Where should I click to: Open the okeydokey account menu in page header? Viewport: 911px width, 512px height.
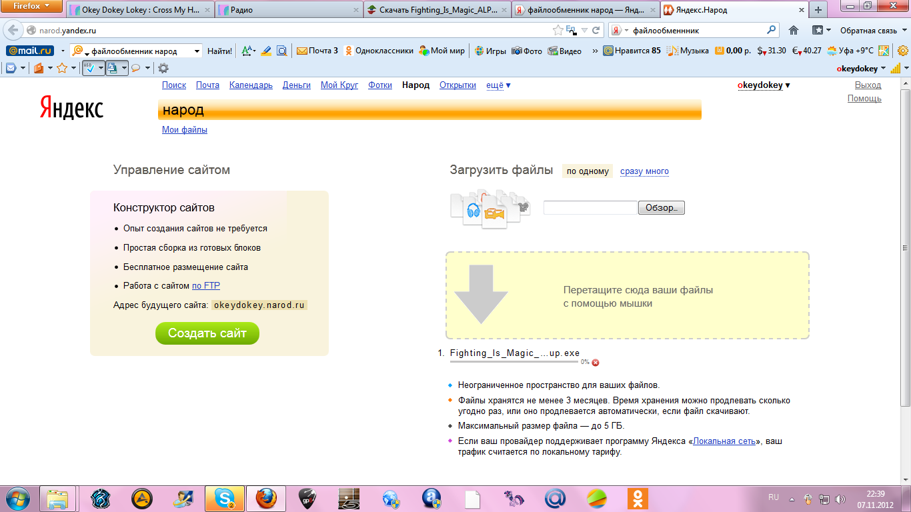click(x=764, y=85)
